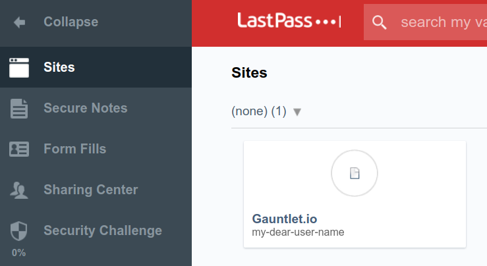487x266 pixels.
Task: Collapse the (none) group with triangle arrow
Action: click(x=297, y=112)
